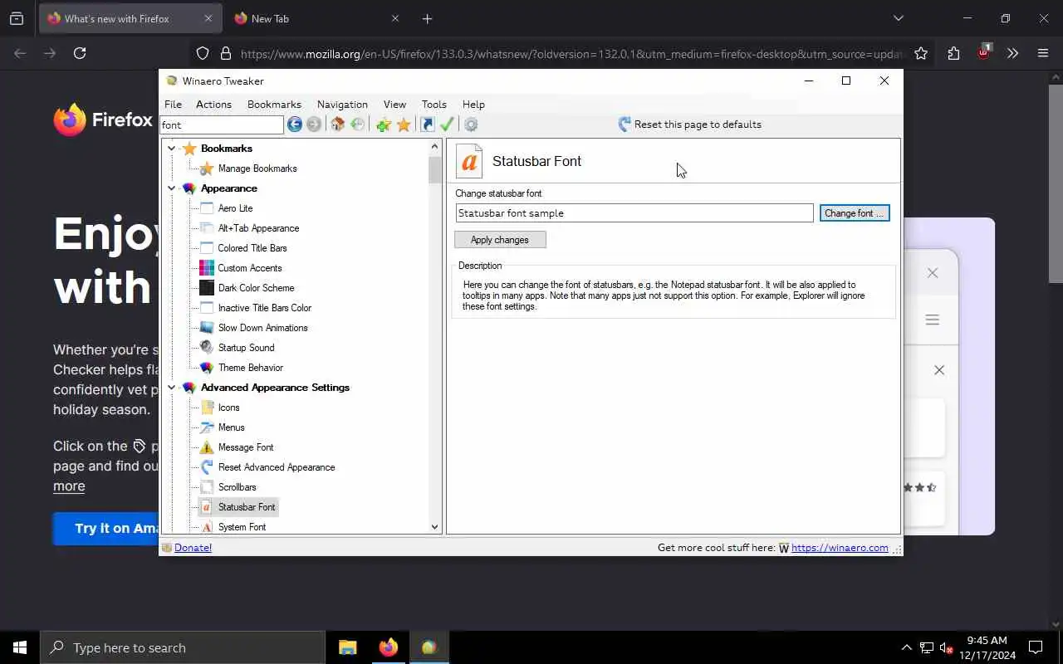Select Scrollbars tree item
This screenshot has width=1063, height=664.
coord(237,487)
